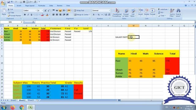This screenshot has height=110, width=196.
Task: Click Decrease Indent icon
Action: (x=64, y=15)
